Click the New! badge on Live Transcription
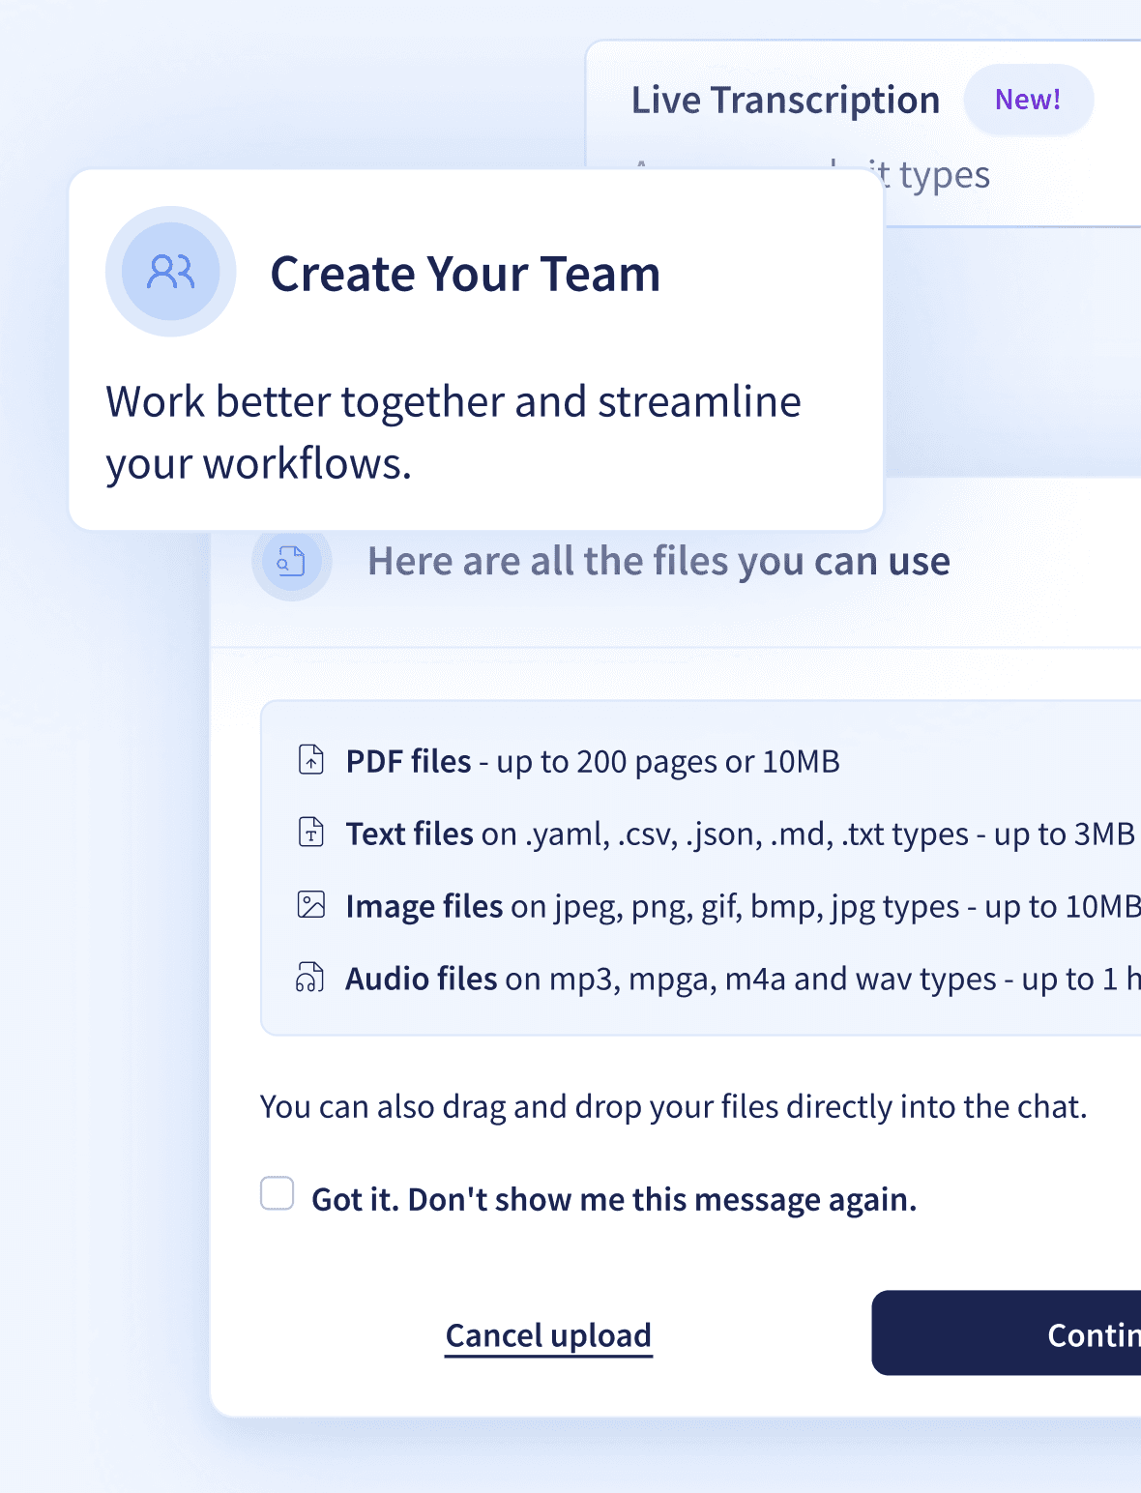The width and height of the screenshot is (1141, 1493). (x=1029, y=100)
